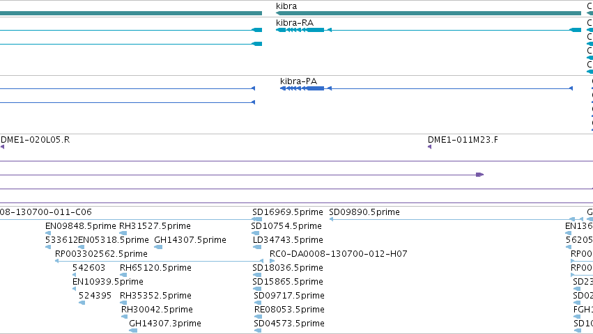Click the 542603 feature glyph
Screen dimensions: 593x334
pos(74,275)
